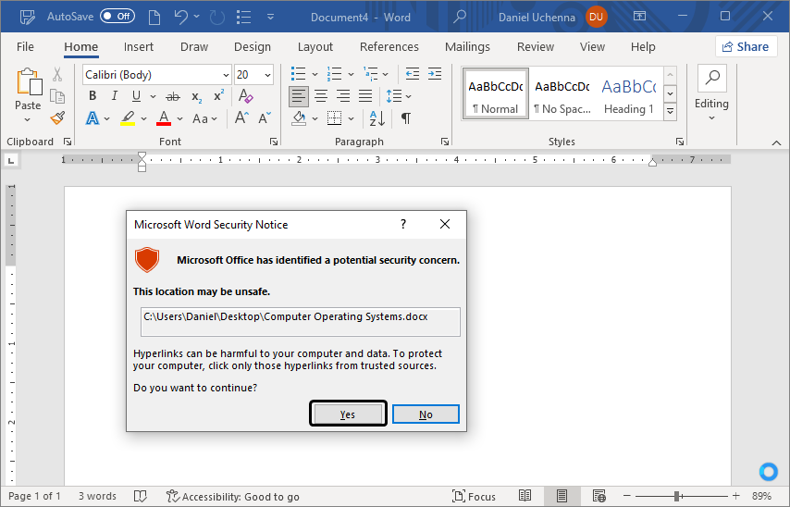This screenshot has width=790, height=507.
Task: Switch to the Layout tab
Action: (315, 47)
